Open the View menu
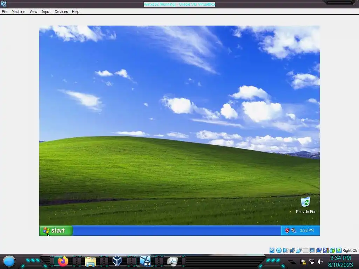Viewport: 359px width, 269px height. [33, 12]
